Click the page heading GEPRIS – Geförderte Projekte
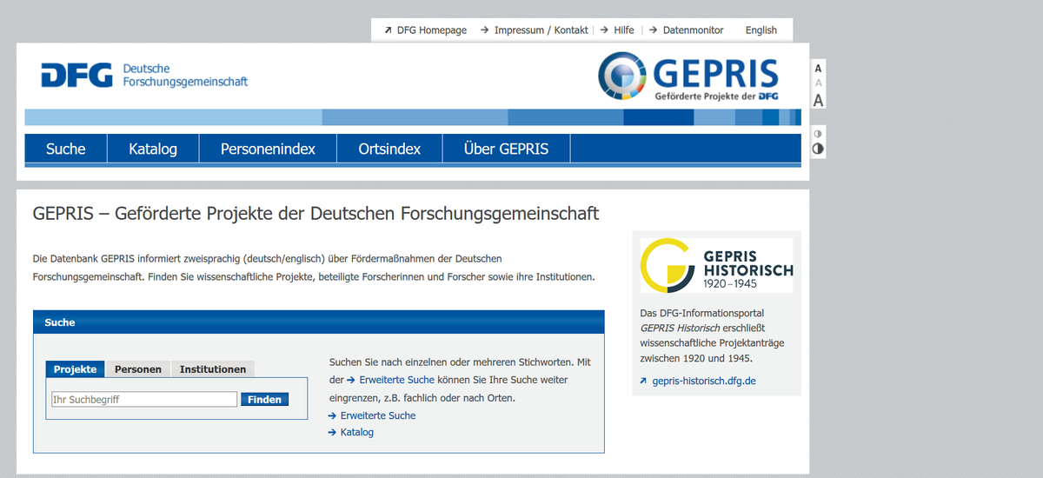1043x478 pixels. [x=316, y=213]
